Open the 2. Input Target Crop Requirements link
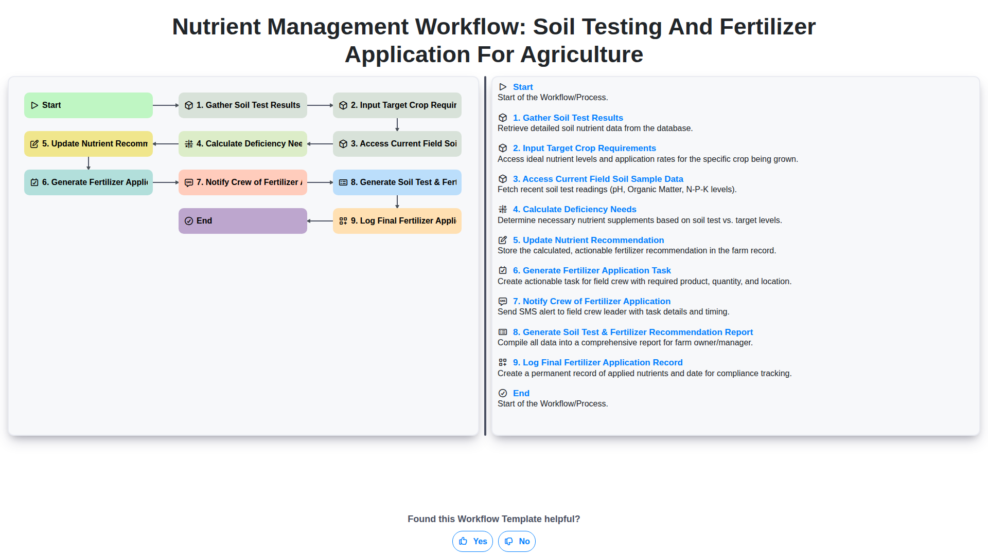This screenshot has height=555, width=988. point(584,148)
